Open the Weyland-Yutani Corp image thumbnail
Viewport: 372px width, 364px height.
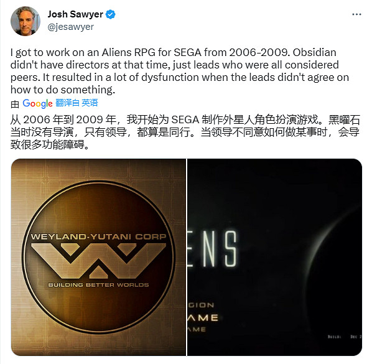[98, 257]
